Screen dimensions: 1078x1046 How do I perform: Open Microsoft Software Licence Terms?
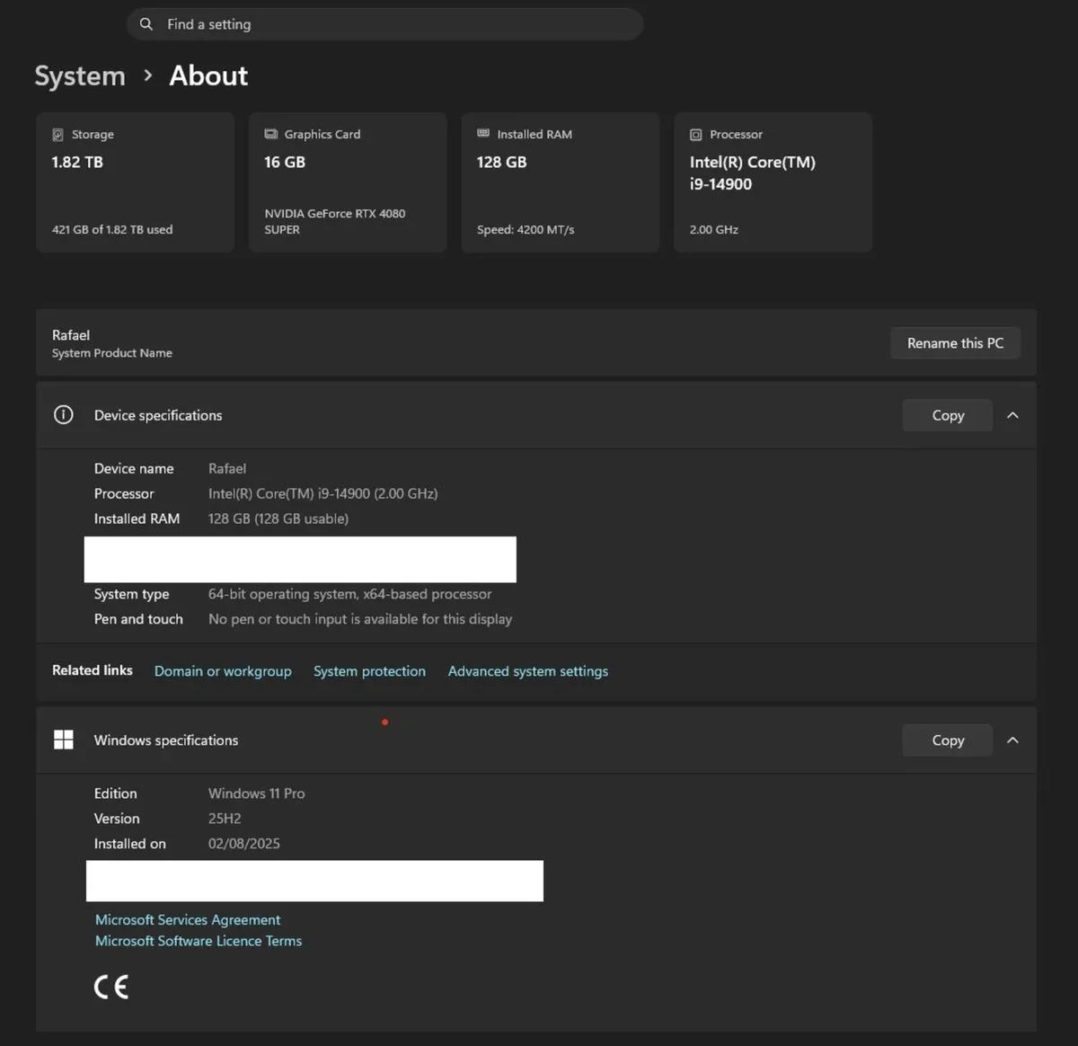pyautogui.click(x=199, y=941)
